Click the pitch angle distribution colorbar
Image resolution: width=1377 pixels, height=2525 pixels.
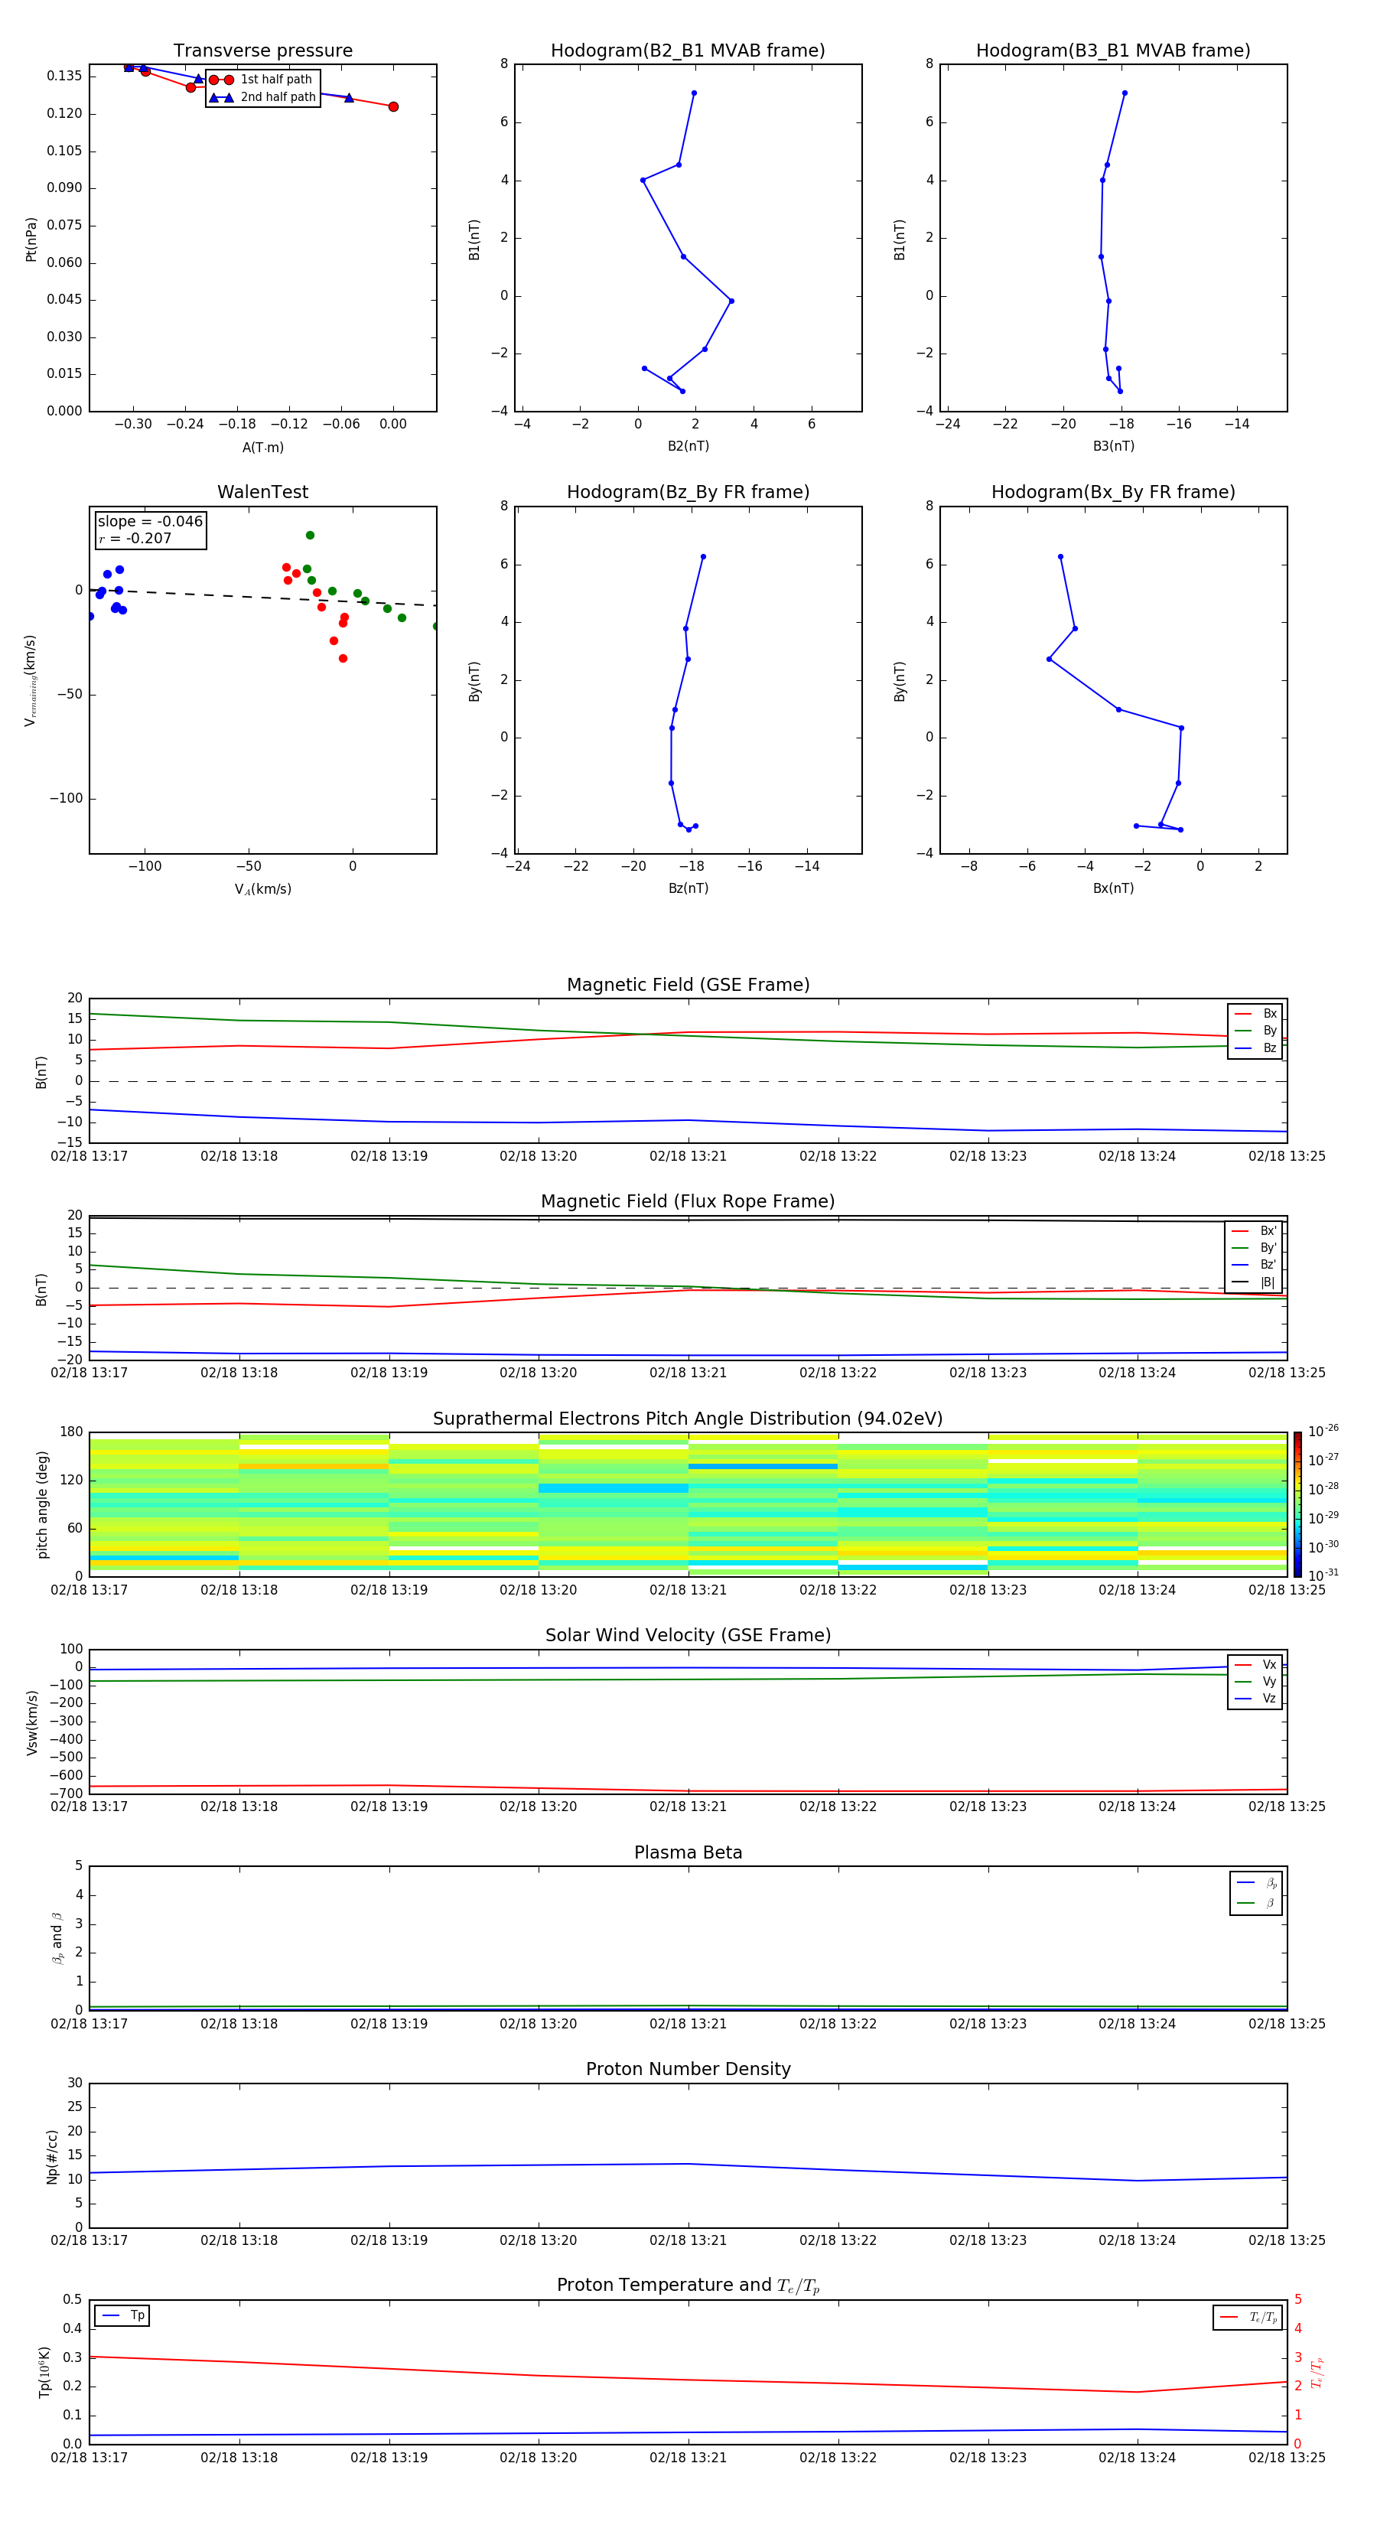(1297, 1504)
